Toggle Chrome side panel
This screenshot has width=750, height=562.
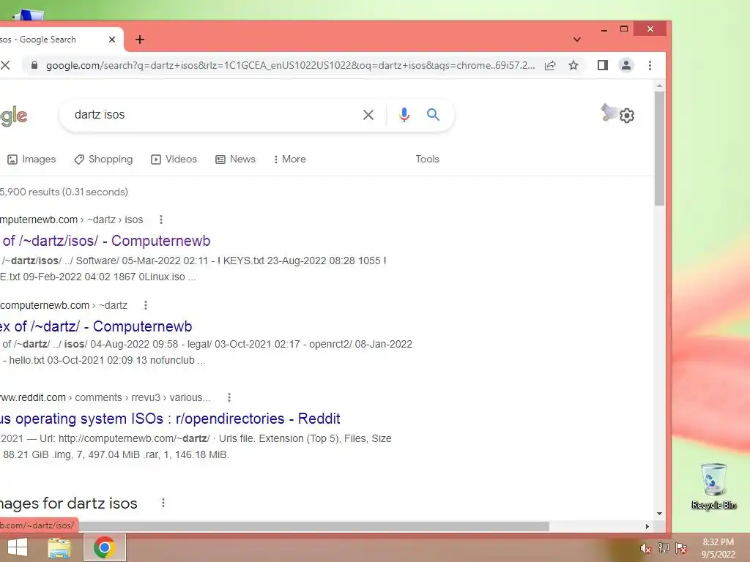[603, 65]
